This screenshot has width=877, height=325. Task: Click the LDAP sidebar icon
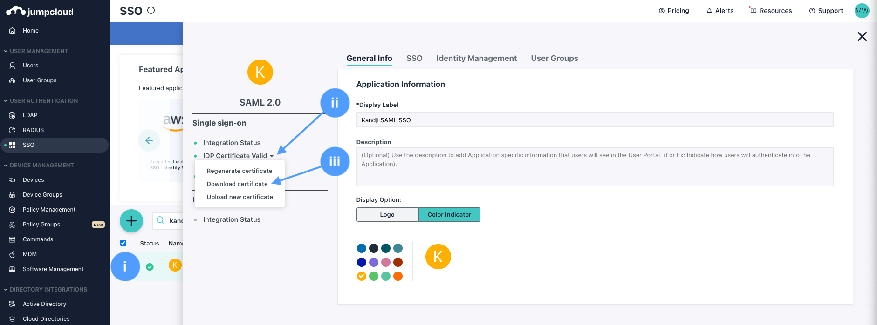(x=13, y=115)
